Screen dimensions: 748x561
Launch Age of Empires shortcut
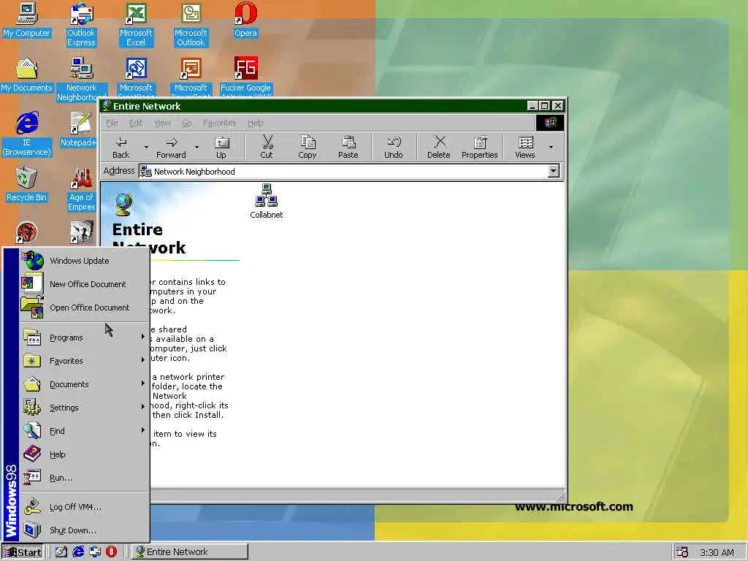pyautogui.click(x=82, y=189)
